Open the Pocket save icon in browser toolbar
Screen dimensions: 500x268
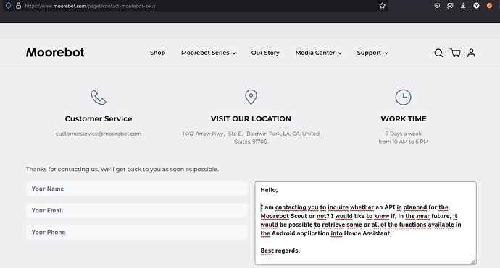[x=437, y=6]
